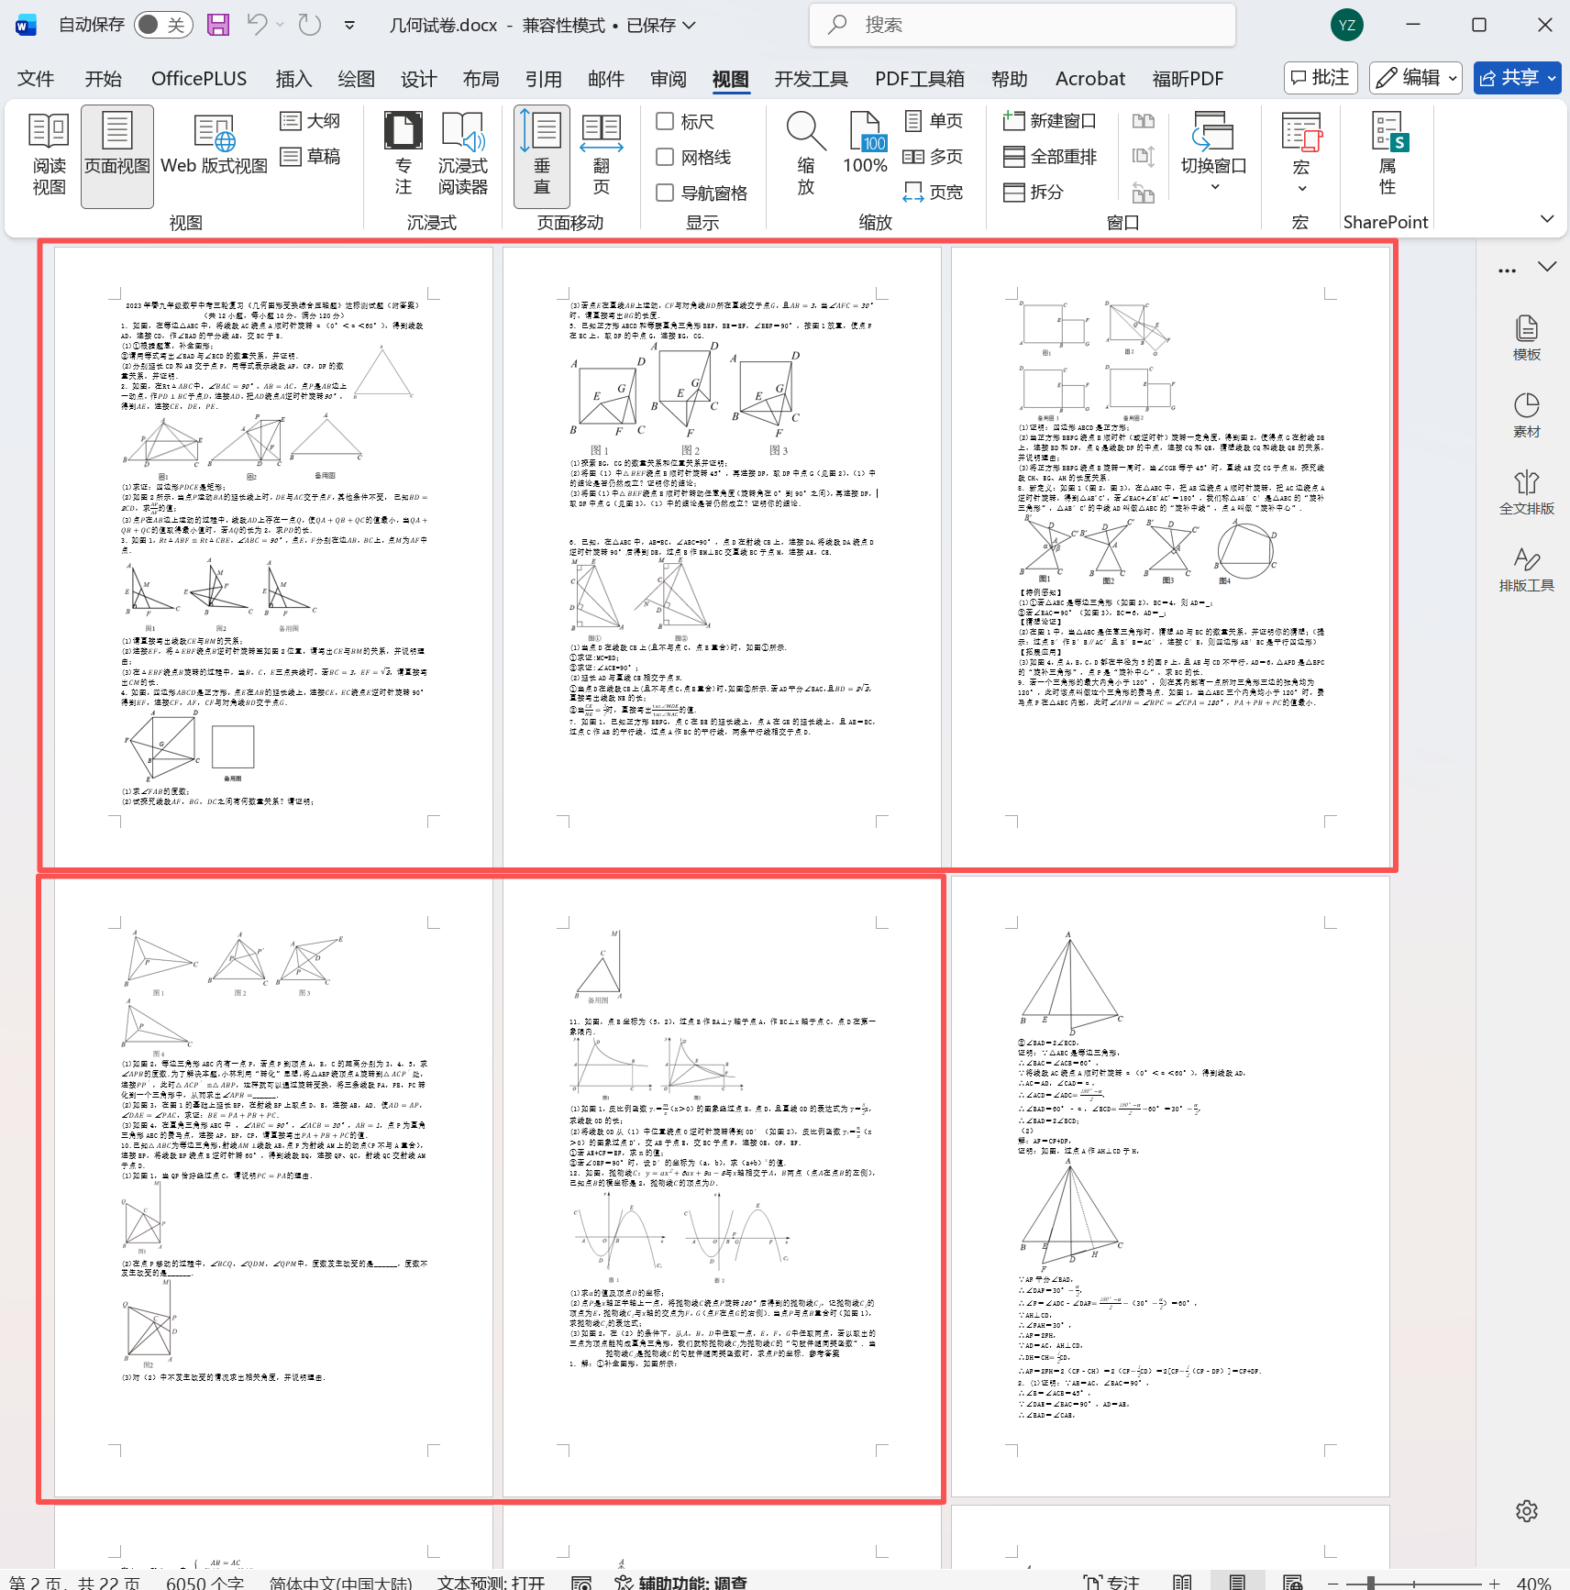Expand the Switch Windows dropdown
Screen dimensions: 1570x1590
tap(1213, 154)
